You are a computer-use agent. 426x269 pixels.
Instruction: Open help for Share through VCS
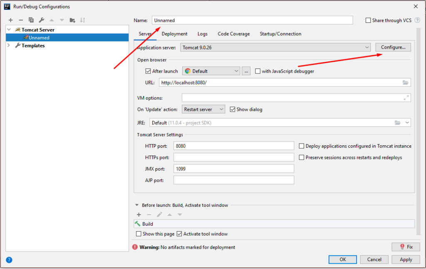pyautogui.click(x=417, y=20)
